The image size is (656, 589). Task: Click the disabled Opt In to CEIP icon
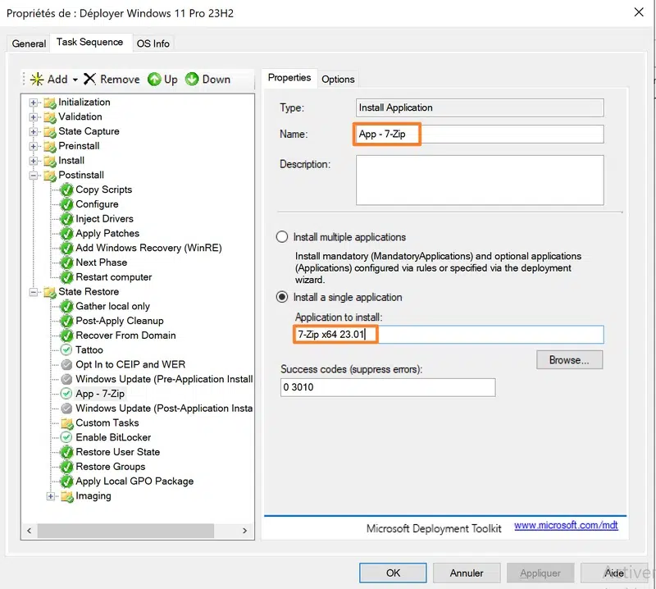point(66,365)
